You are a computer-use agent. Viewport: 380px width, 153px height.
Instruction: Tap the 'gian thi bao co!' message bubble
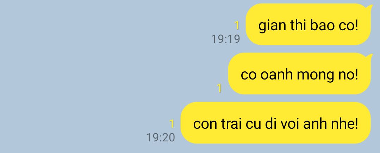[308, 24]
